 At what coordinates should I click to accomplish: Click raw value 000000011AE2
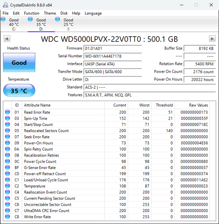[x=194, y=180]
